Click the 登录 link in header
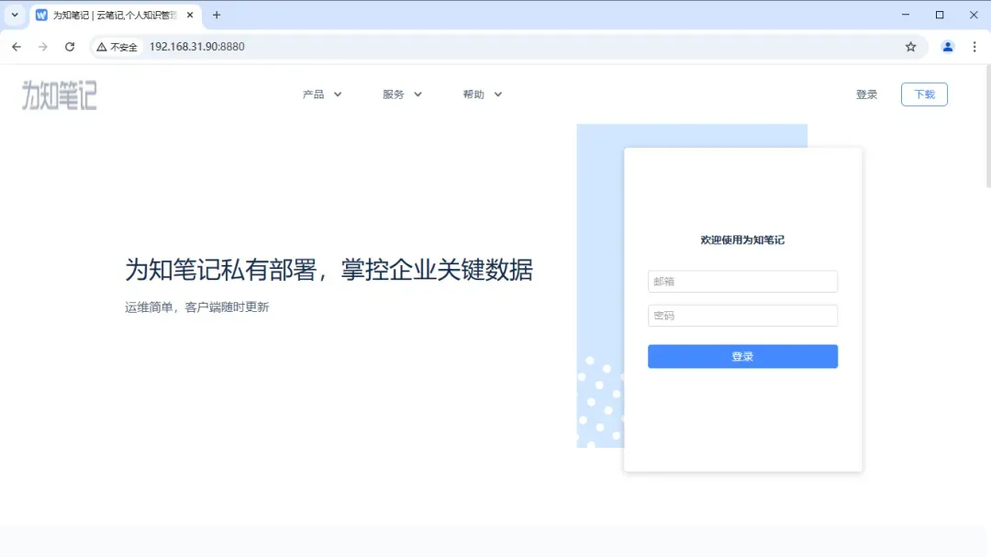The width and height of the screenshot is (991, 557). 866,95
